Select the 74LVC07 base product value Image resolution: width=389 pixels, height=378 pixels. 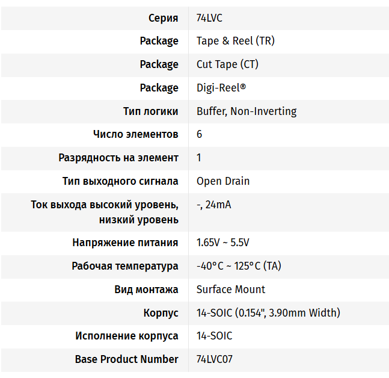click(214, 359)
